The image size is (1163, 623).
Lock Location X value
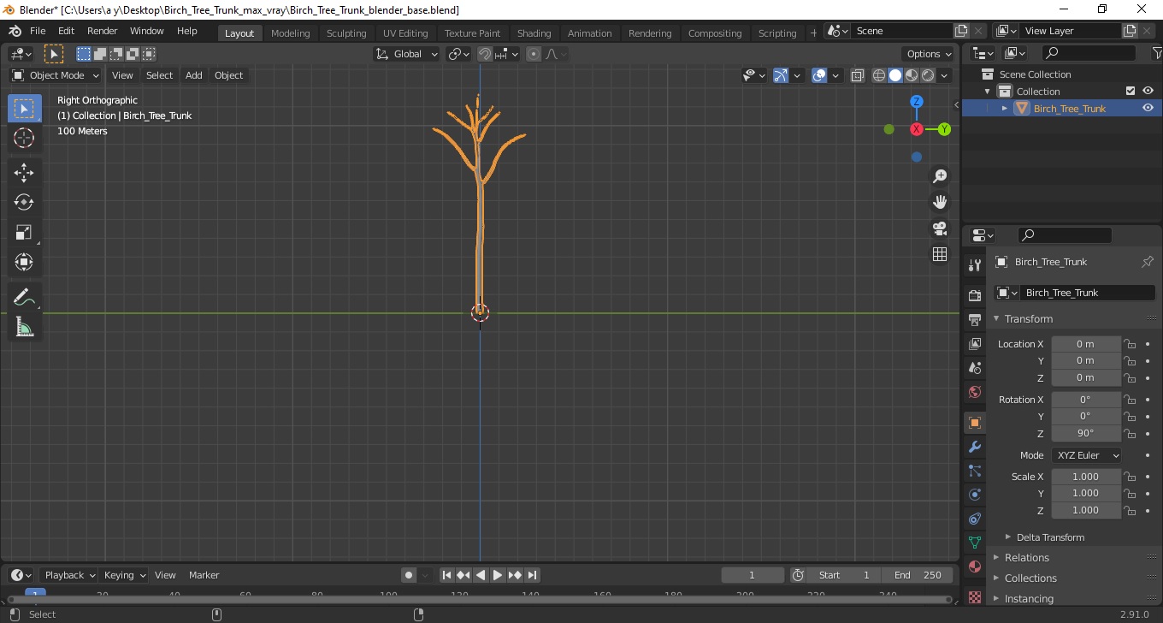(x=1130, y=344)
